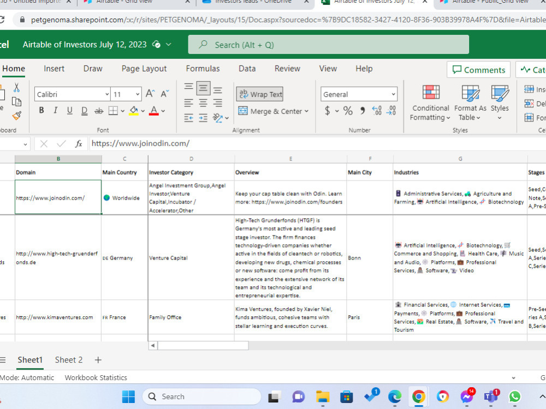Click the Borders icon

113,111
